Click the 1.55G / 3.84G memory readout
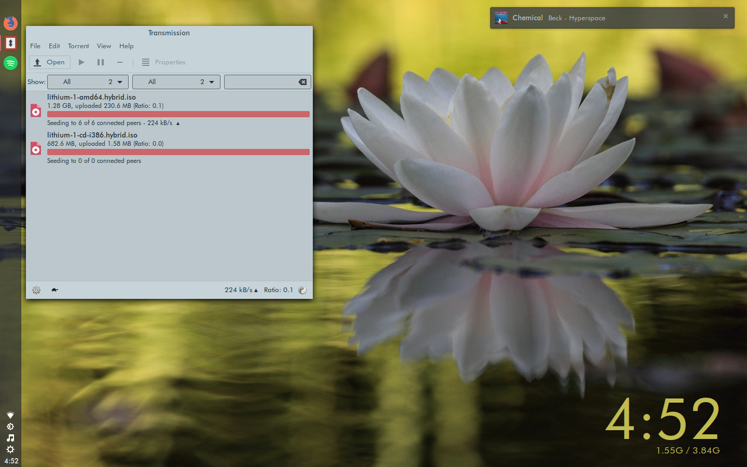Image resolution: width=747 pixels, height=467 pixels. [687, 451]
